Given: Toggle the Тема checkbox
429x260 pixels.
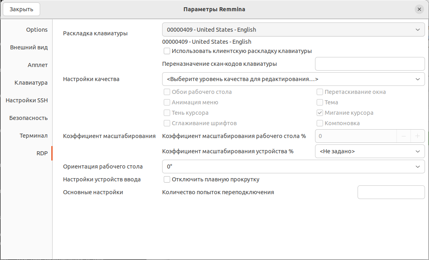Looking at the screenshot, I should tap(320, 102).
